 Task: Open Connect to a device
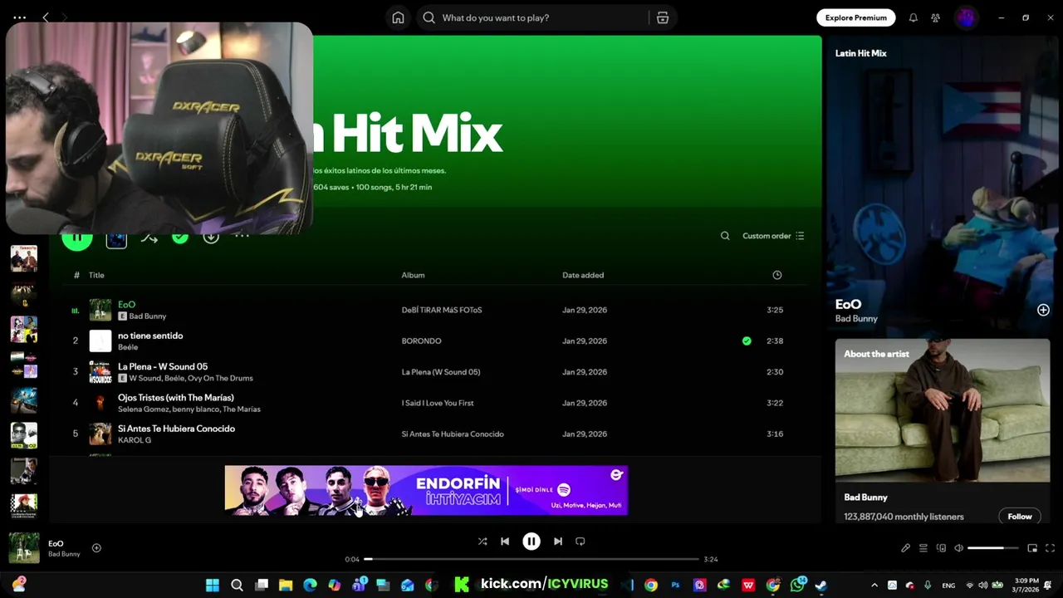point(941,548)
